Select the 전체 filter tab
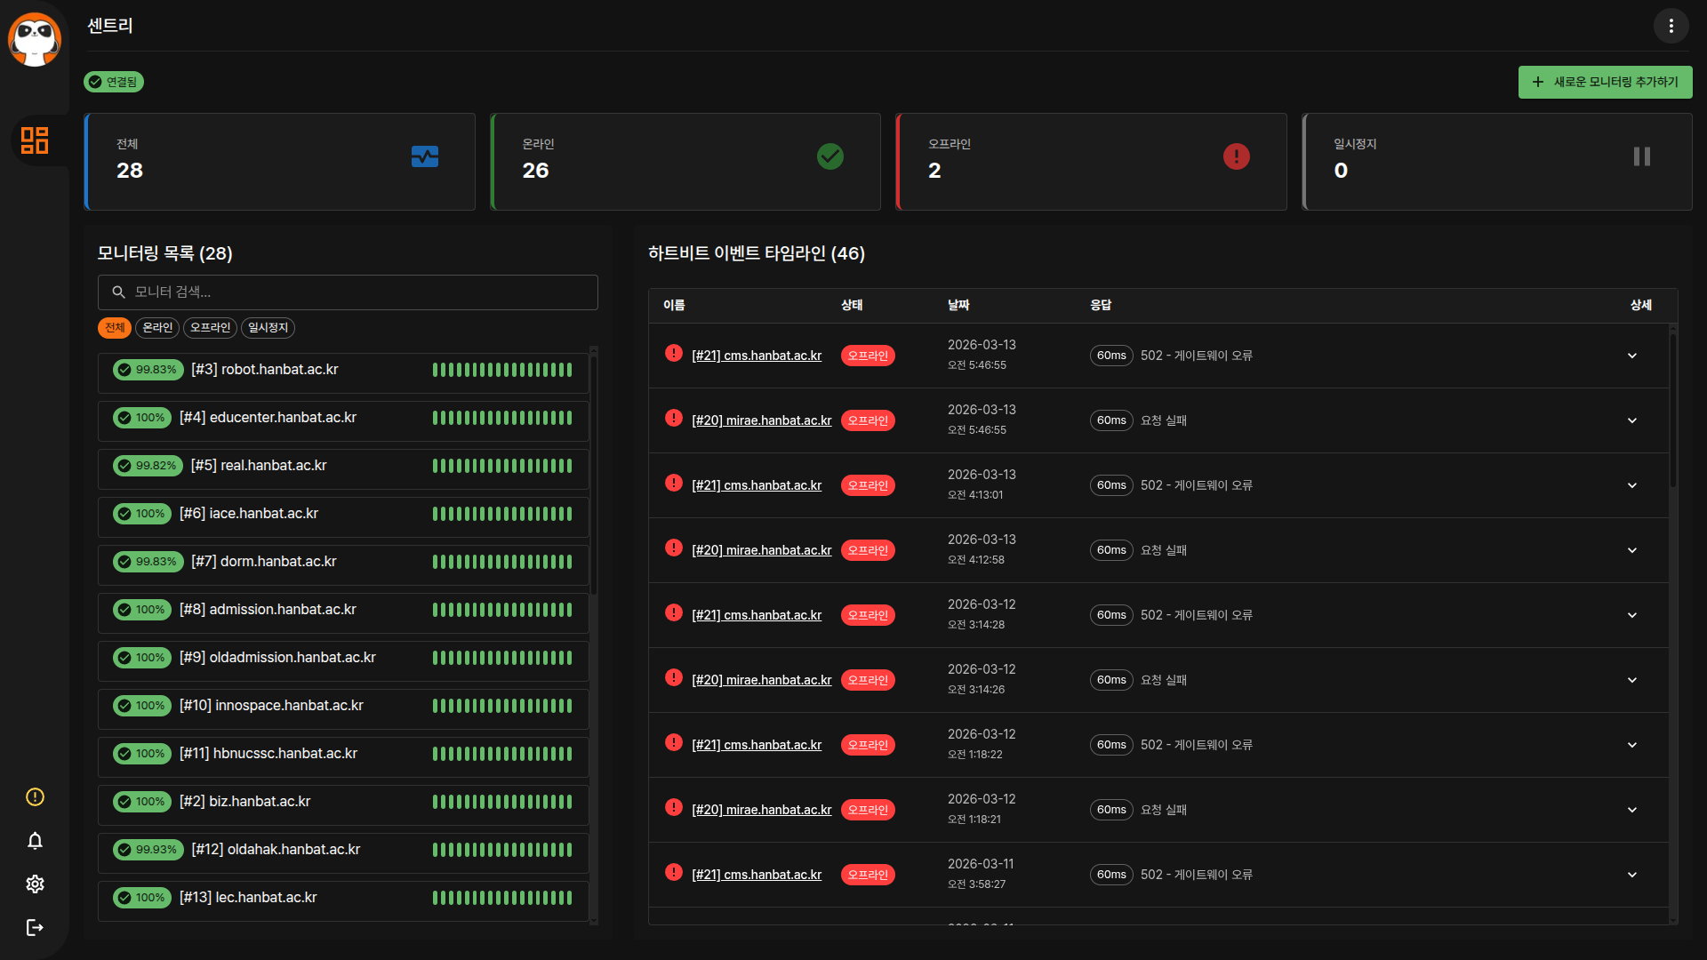 tap(115, 328)
